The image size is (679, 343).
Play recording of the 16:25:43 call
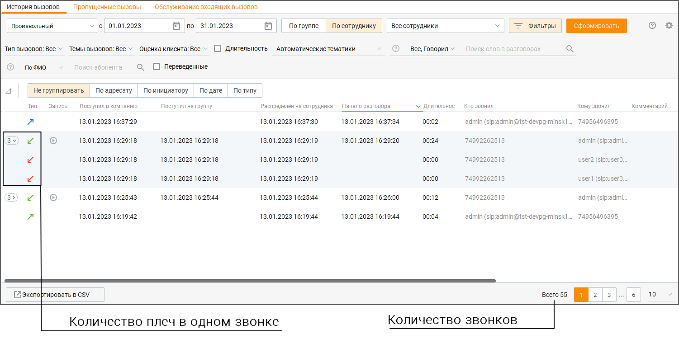pyautogui.click(x=53, y=197)
